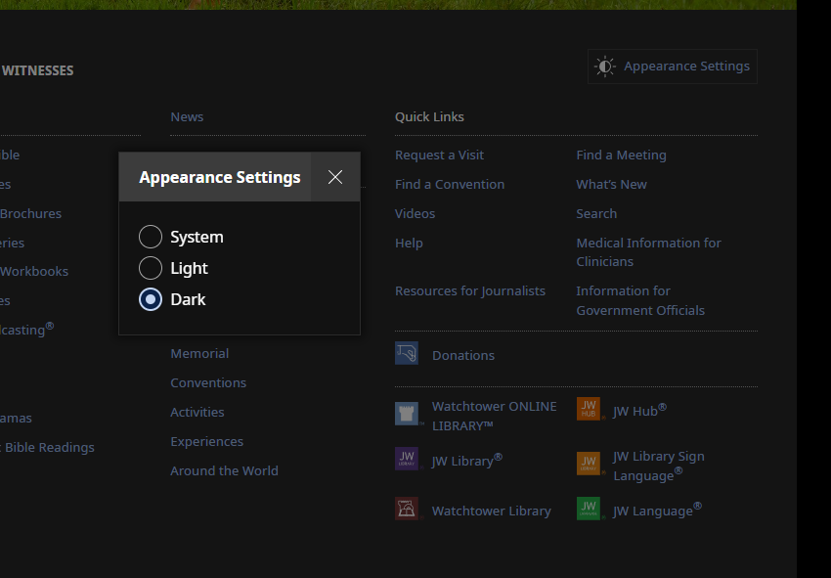Select the Dark appearance radio button

[x=151, y=299]
